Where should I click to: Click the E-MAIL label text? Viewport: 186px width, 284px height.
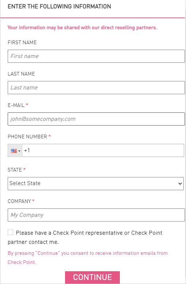point(16,105)
